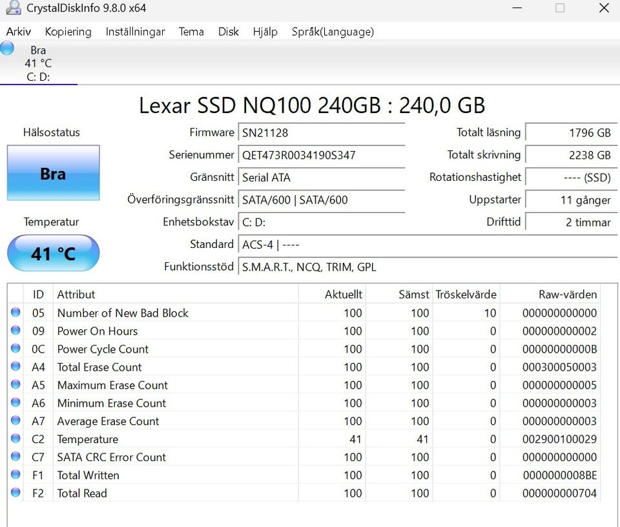620x527 pixels.
Task: Click the Temperatur label above the 41 °C button
Action: click(52, 222)
